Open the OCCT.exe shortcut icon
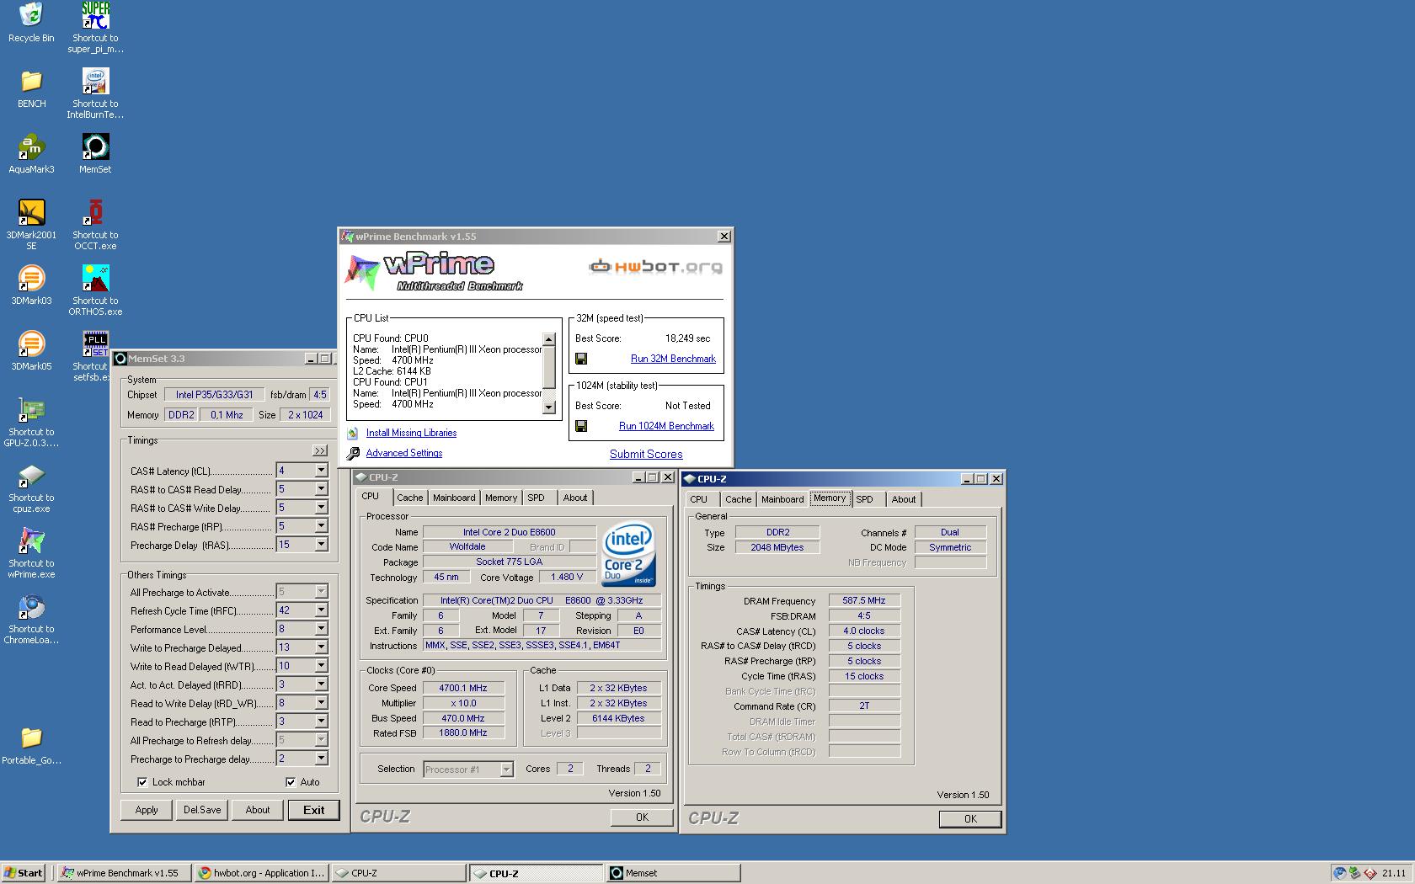Image resolution: width=1415 pixels, height=884 pixels. click(x=95, y=212)
